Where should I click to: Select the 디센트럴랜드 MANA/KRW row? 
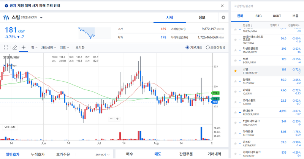268,50
